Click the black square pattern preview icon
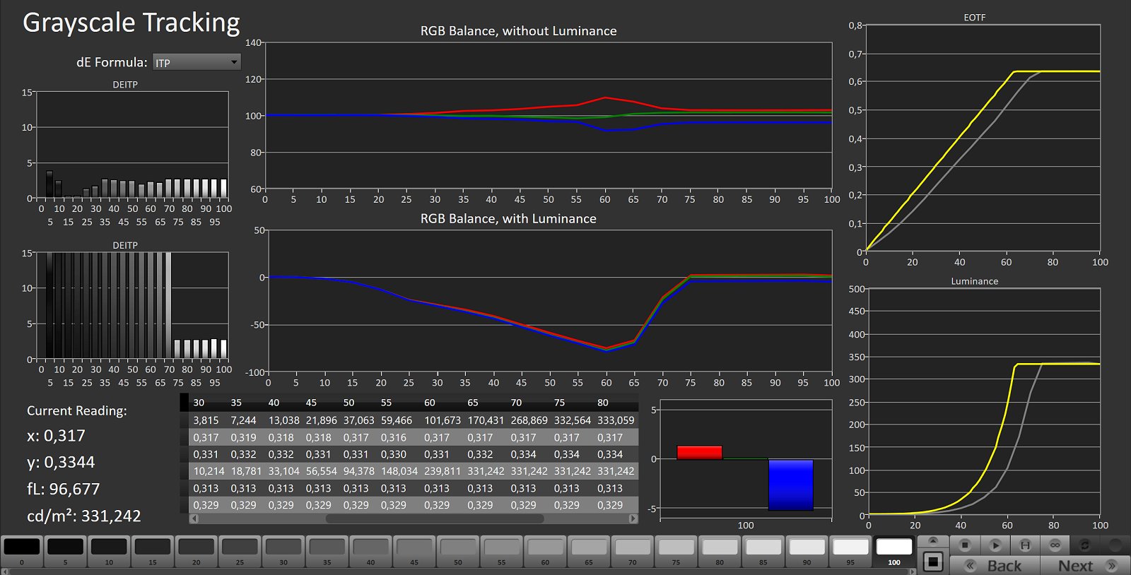1131x575 pixels. pos(933,562)
